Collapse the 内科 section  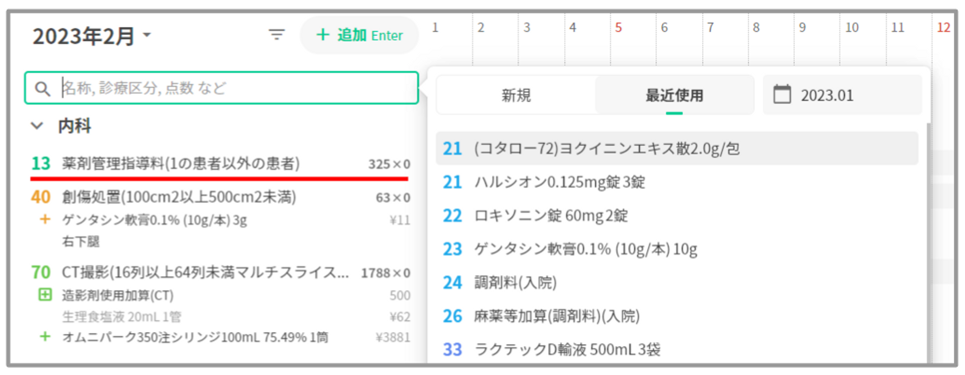pos(37,126)
